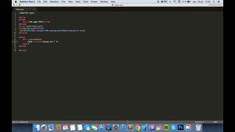Open the Sublime Text 2 application menu
The height and width of the screenshot is (132, 235).
pos(27,1)
